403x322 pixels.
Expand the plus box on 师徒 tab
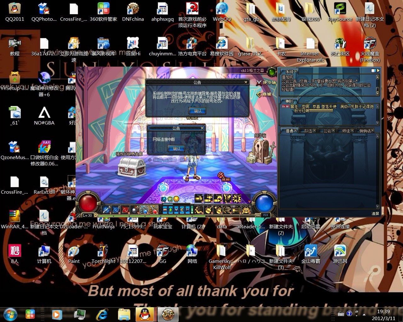coord(352,130)
